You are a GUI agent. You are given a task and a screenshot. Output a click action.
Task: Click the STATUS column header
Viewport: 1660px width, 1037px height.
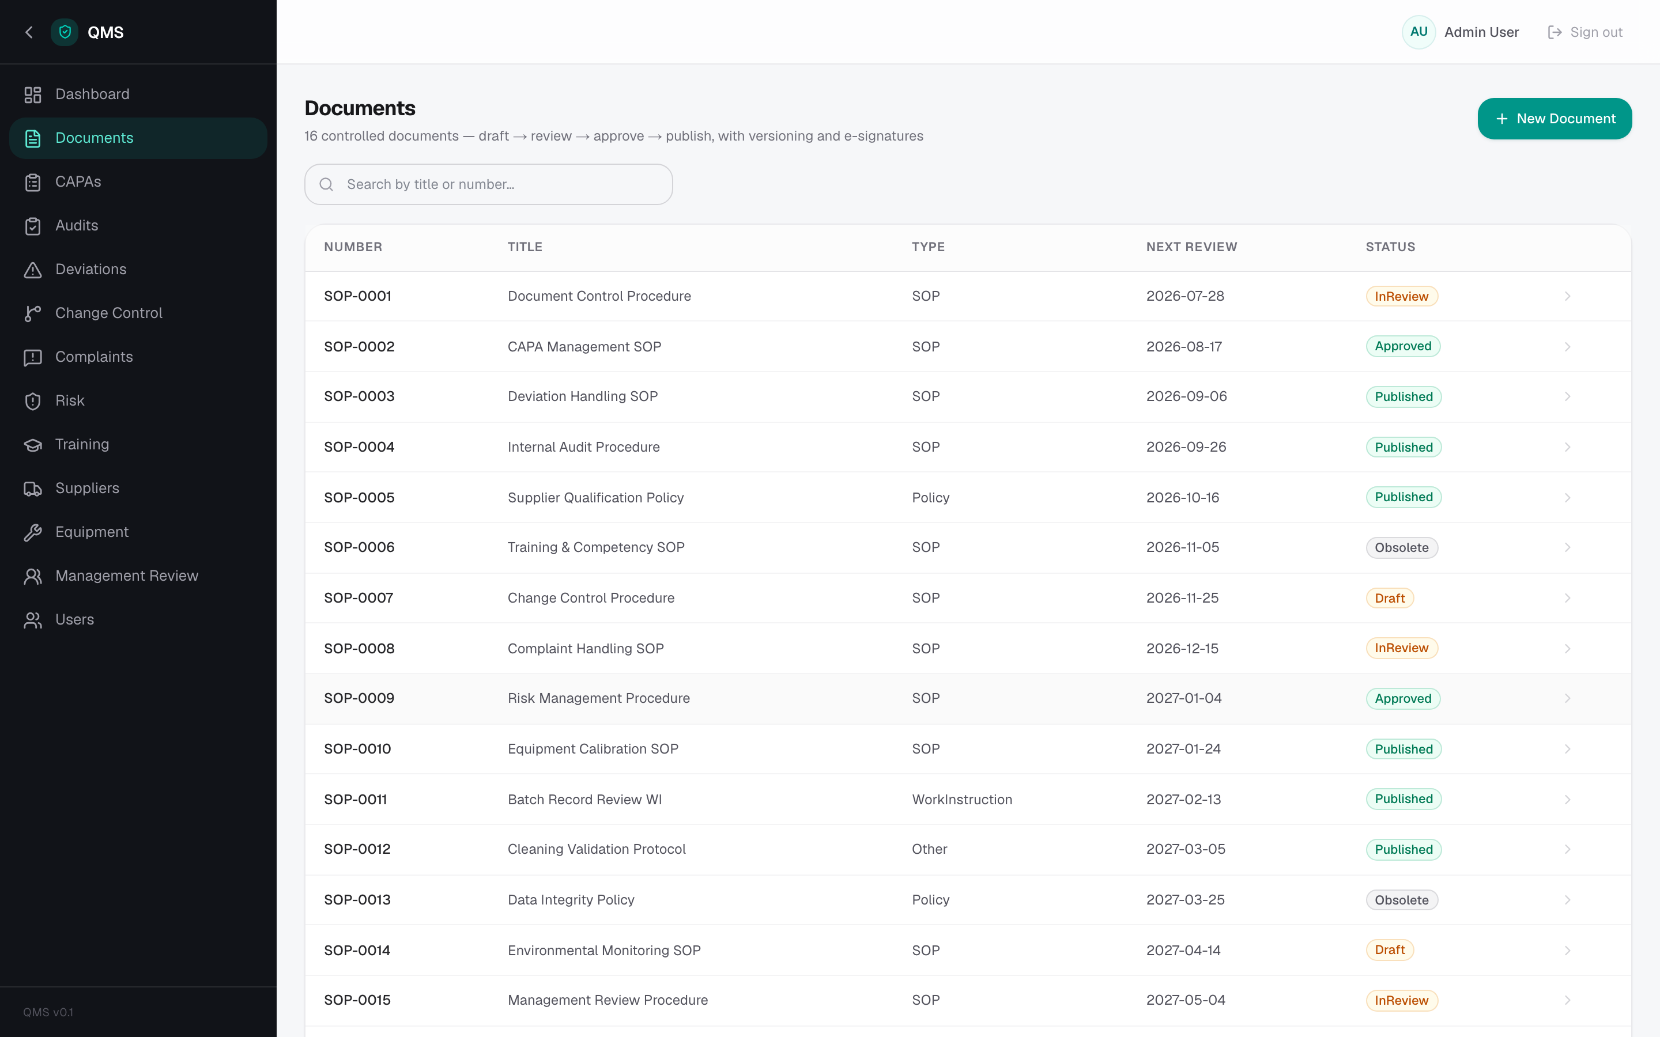[1390, 247]
